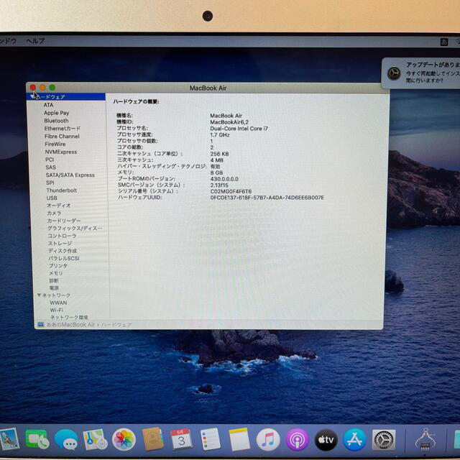Image resolution: width=460 pixels, height=460 pixels.
Task: Select オーディオ in sidebar
Action: 59,206
